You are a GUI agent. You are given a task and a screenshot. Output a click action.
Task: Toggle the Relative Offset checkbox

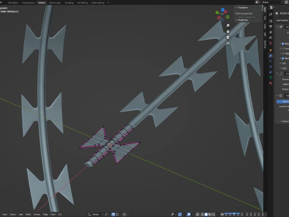pyautogui.click(x=283, y=43)
